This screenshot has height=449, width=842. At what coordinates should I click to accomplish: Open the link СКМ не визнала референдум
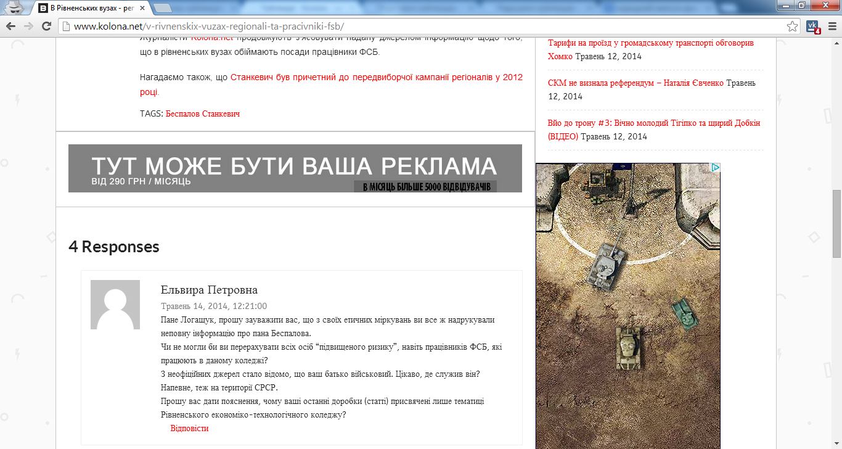pyautogui.click(x=636, y=83)
